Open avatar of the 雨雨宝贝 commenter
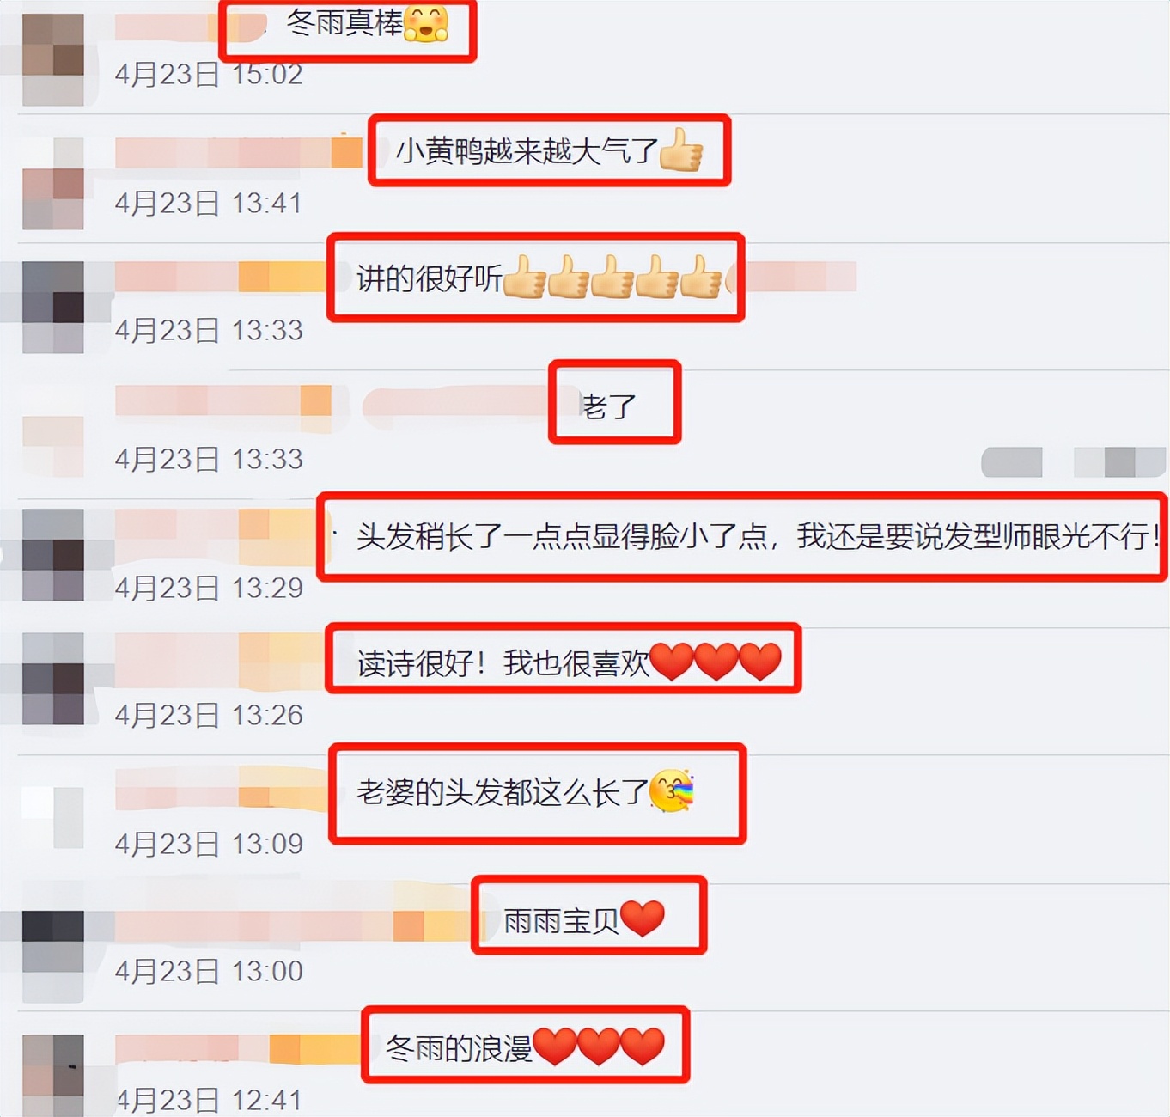The width and height of the screenshot is (1170, 1117). coord(52,954)
